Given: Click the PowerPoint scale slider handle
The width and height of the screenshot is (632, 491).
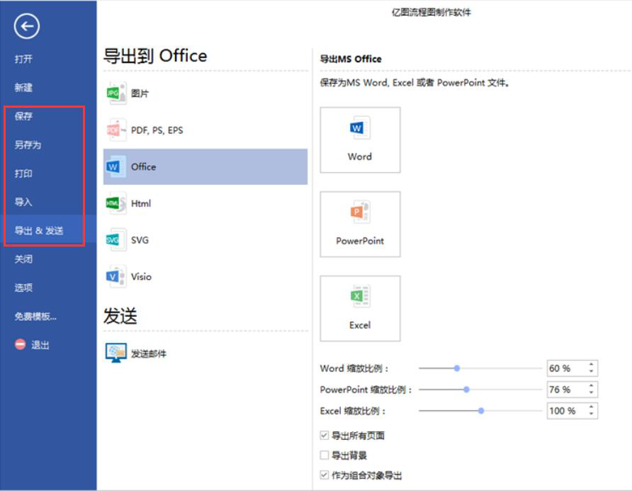Looking at the screenshot, I should coord(466,390).
